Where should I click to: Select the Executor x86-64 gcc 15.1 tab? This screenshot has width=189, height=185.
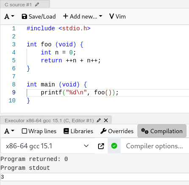click(49, 121)
